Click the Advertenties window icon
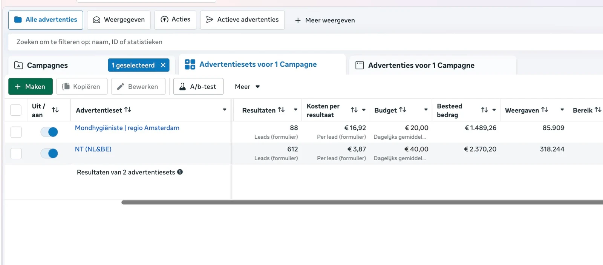 tap(360, 65)
